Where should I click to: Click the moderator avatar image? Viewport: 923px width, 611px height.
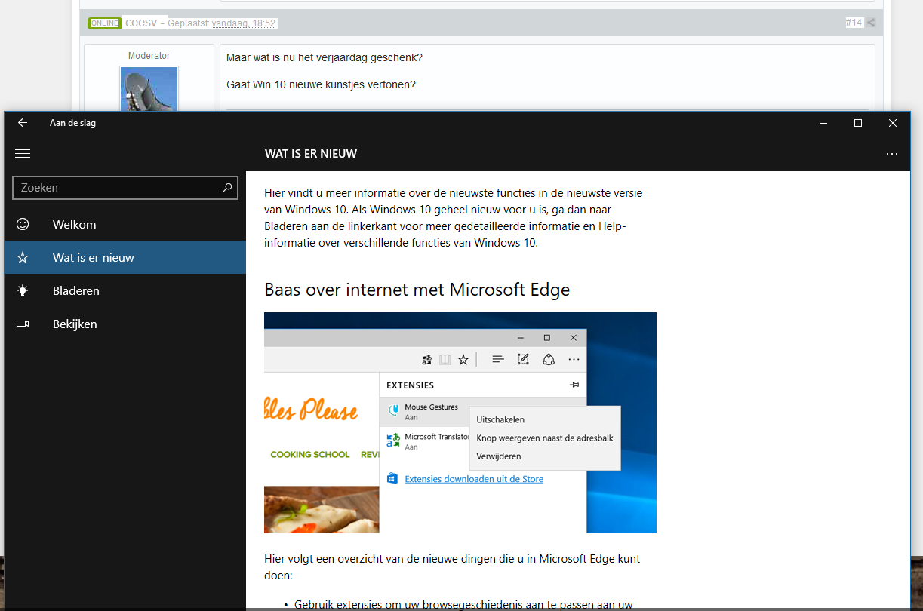[149, 89]
